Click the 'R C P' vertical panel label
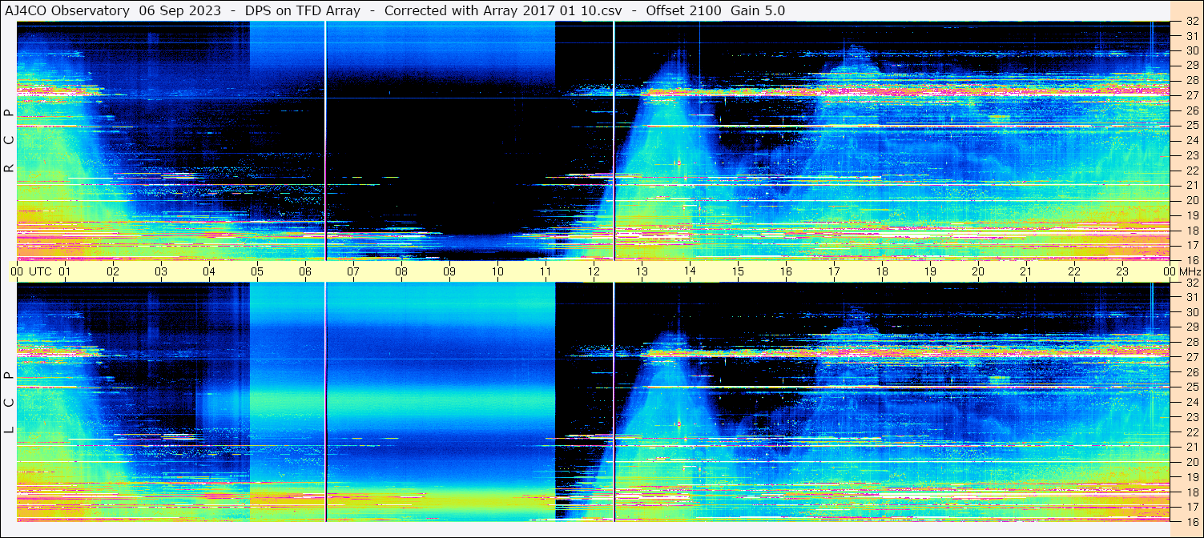Screen dimensions: 1204x538 click(9, 142)
